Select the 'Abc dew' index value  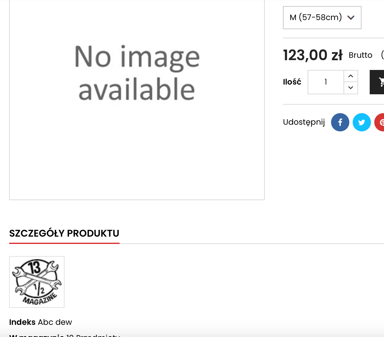[55, 322]
